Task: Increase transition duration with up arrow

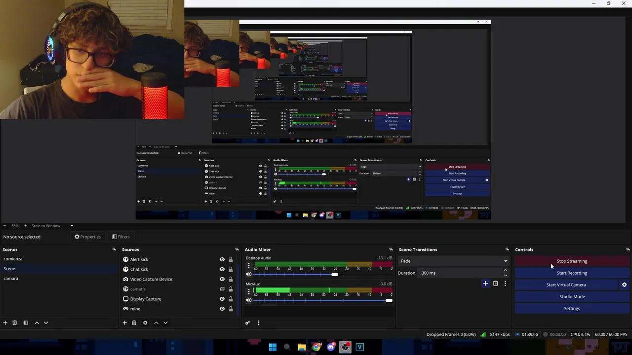Action: tap(505, 271)
